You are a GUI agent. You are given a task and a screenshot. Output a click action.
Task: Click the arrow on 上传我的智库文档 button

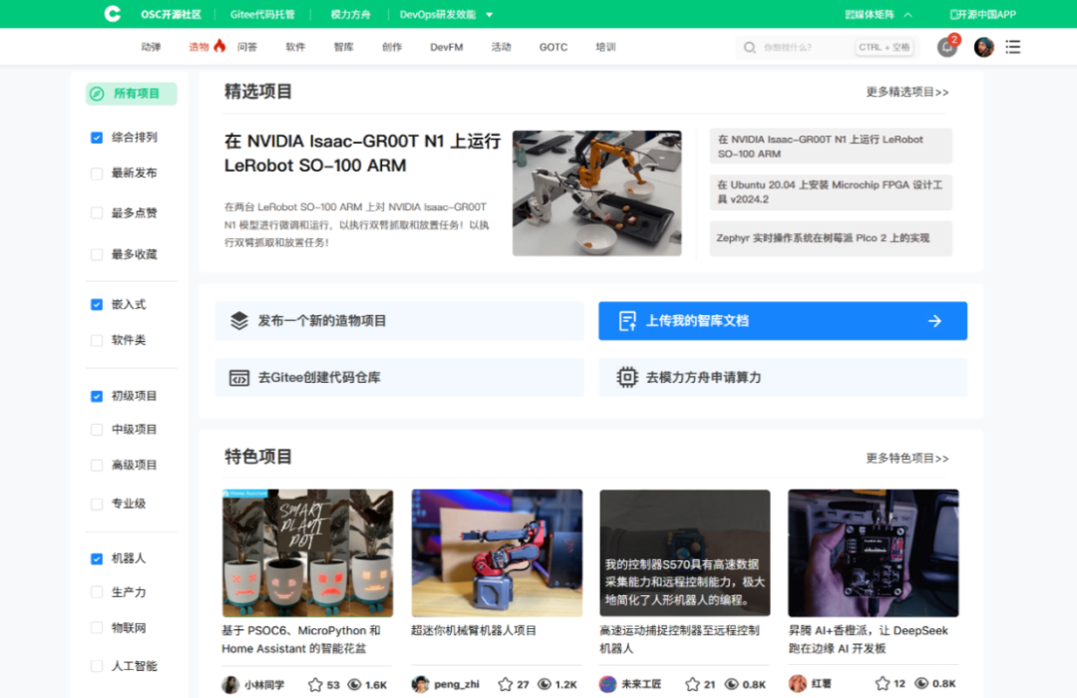(934, 321)
